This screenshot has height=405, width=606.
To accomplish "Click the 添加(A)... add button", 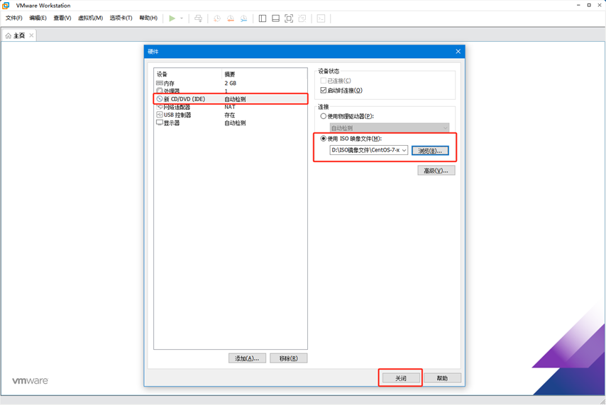I will (248, 358).
